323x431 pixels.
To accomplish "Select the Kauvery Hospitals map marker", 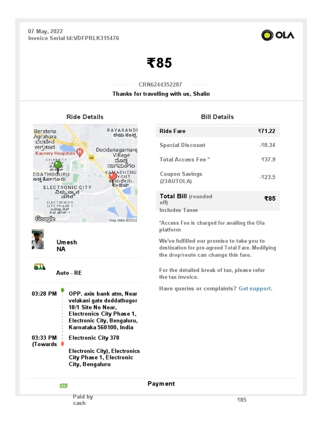I will 80,152.
